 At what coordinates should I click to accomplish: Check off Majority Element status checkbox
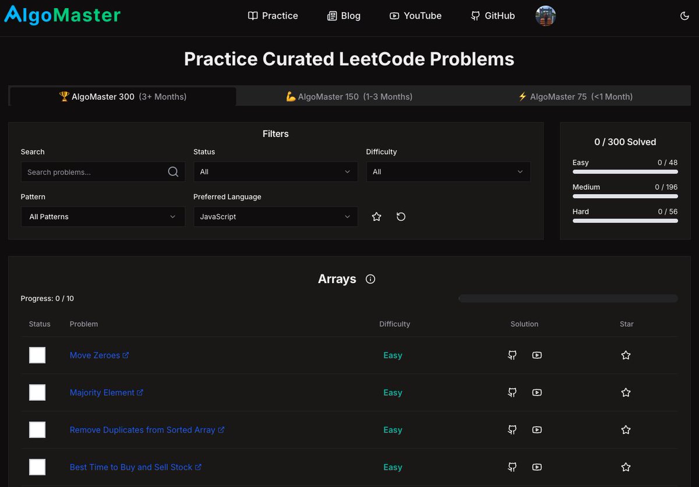pos(37,393)
